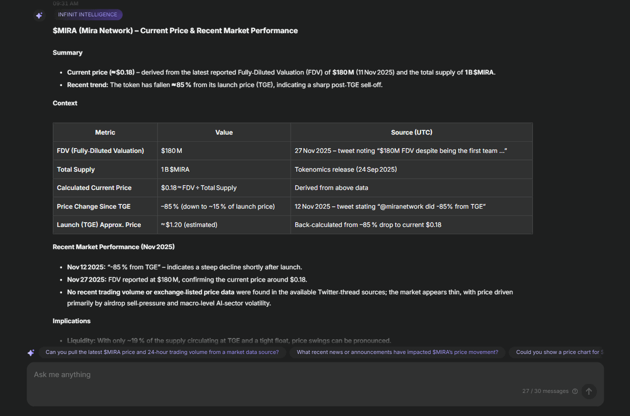Click the 'Implications' heading
The width and height of the screenshot is (630, 416).
point(71,321)
